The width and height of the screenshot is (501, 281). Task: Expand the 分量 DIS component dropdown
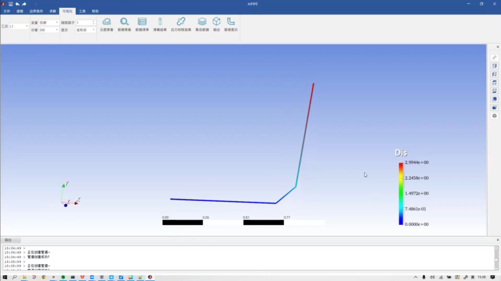click(48, 30)
